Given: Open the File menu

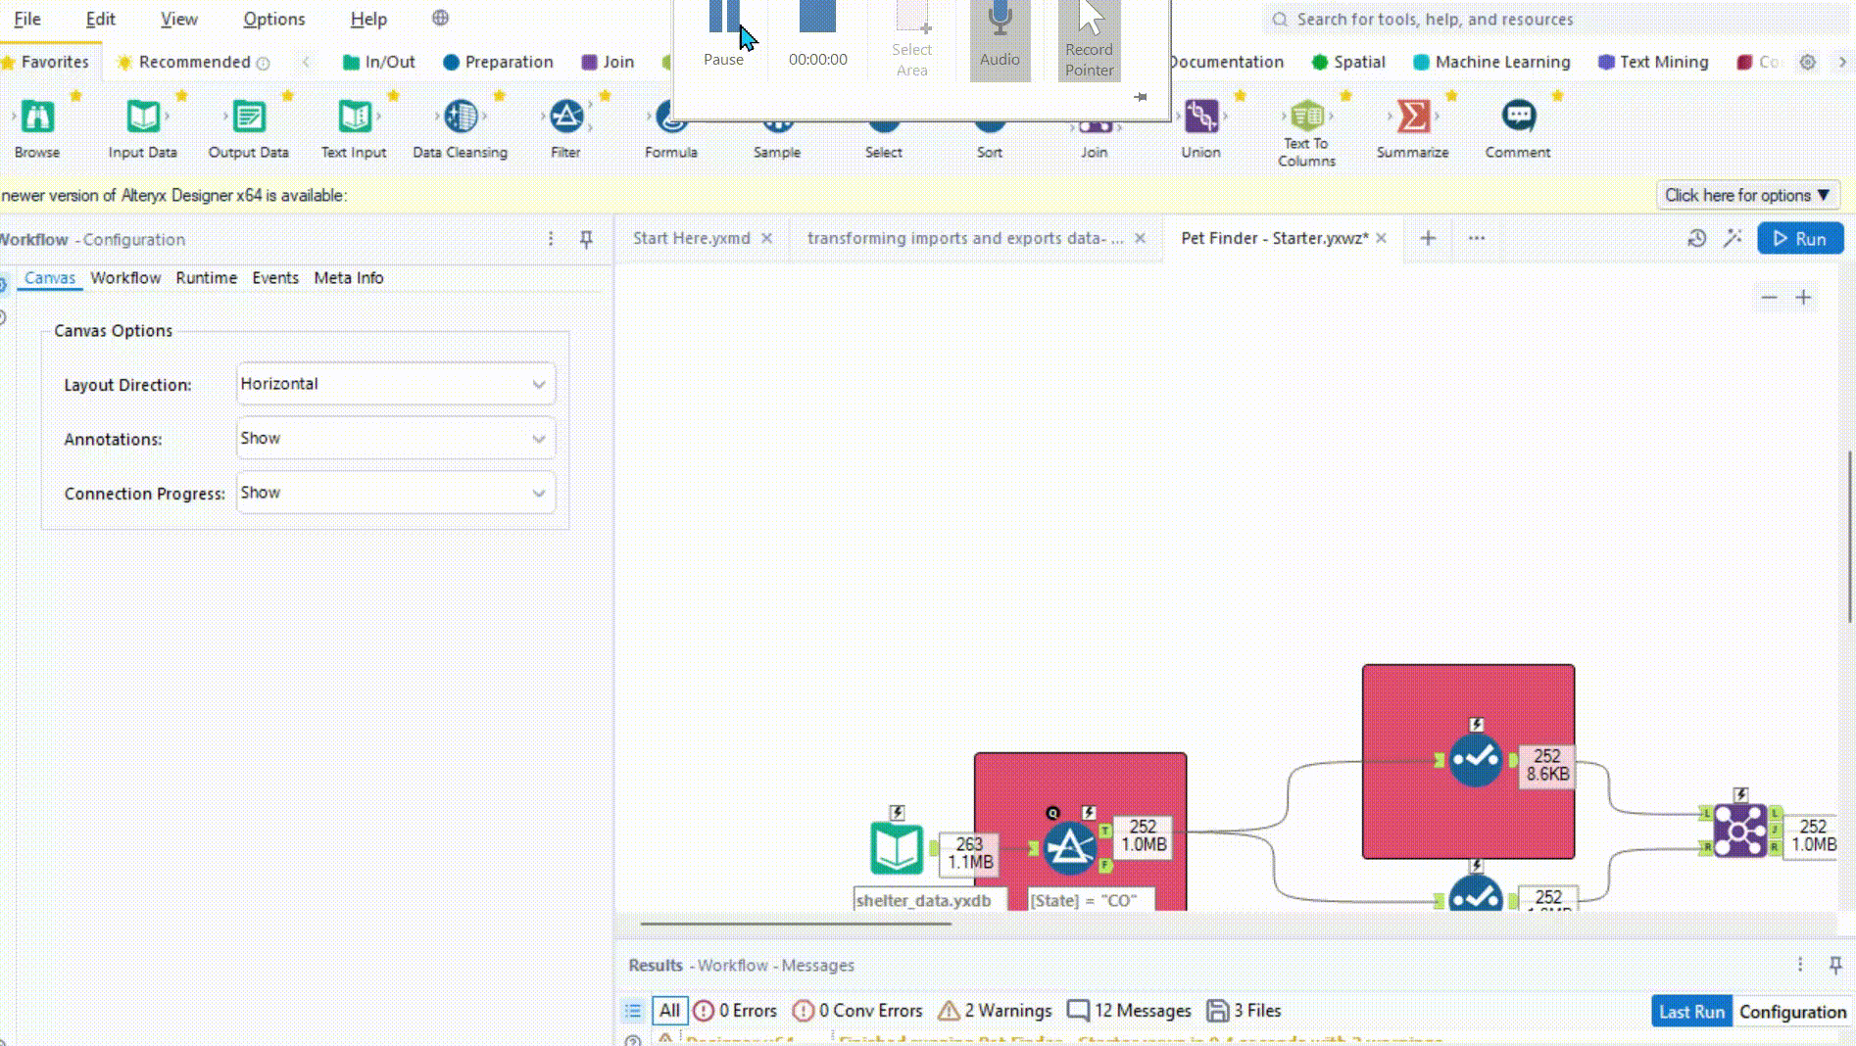Looking at the screenshot, I should click(27, 19).
